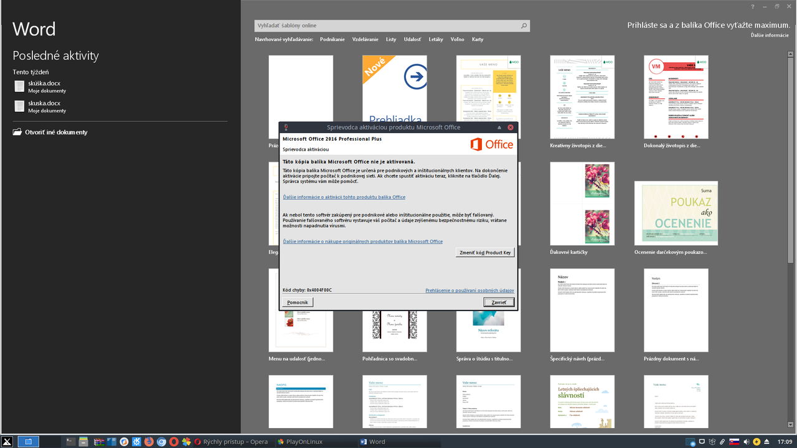This screenshot has height=448, width=797.
Task: Select the Správa o štúdiu template
Action: tap(489, 330)
